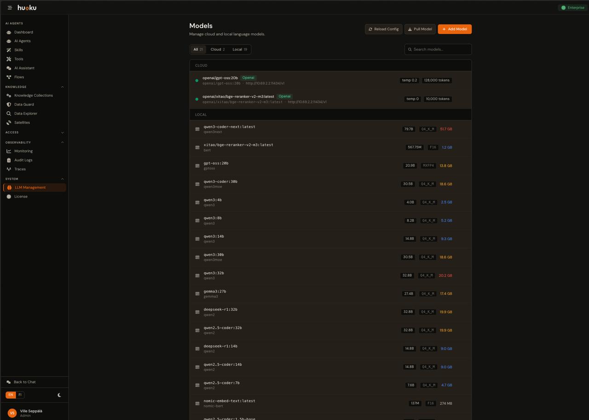
Task: Click the Pull Model button
Action: (x=420, y=29)
